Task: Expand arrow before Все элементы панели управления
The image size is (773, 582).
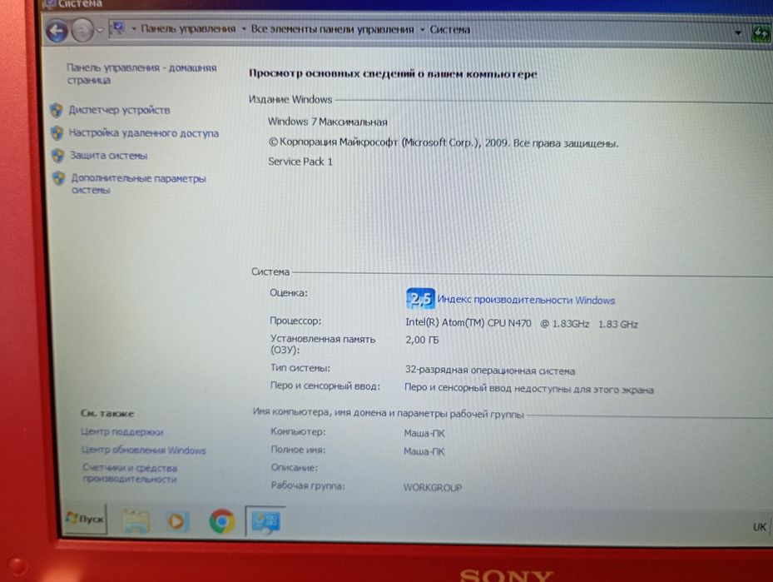Action: point(244,29)
